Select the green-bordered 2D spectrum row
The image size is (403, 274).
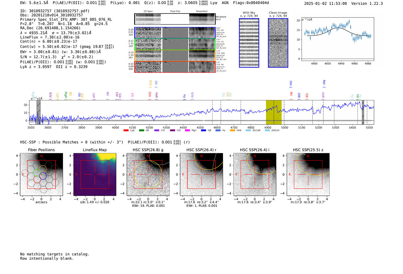pyautogui.click(x=175, y=44)
